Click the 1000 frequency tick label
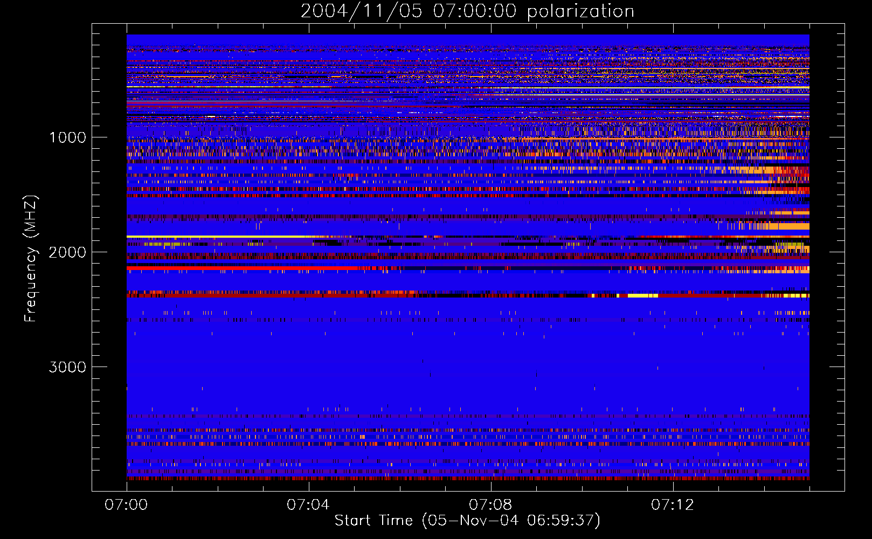 68,137
